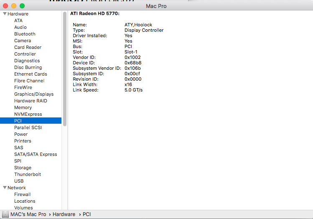
Task: Select Thunderbolt in the sidebar
Action: tap(27, 174)
